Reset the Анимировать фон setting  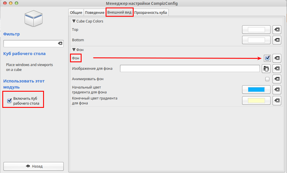(x=277, y=79)
